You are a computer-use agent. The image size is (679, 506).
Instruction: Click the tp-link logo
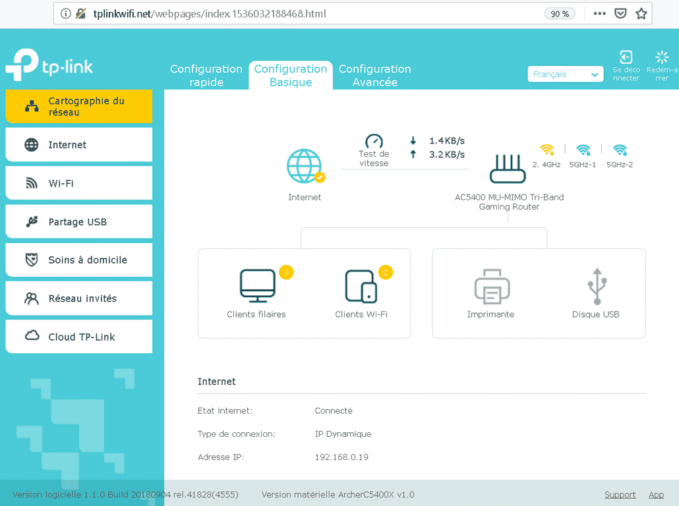coord(49,65)
